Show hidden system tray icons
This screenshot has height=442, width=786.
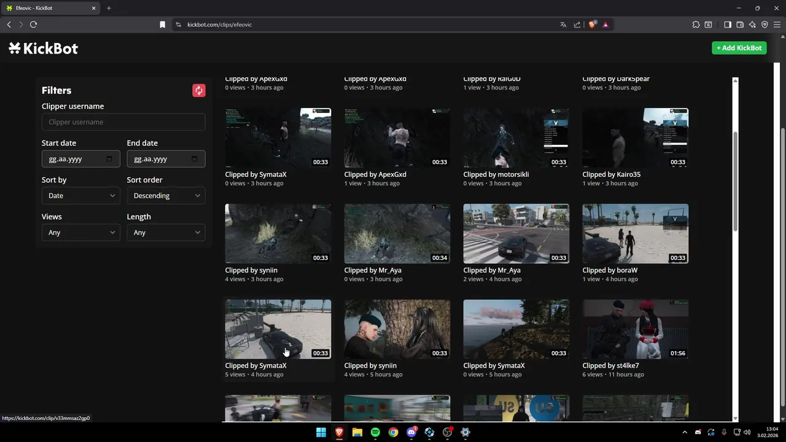pos(685,432)
